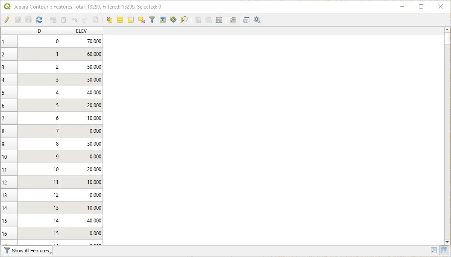Image resolution: width=451 pixels, height=257 pixels.
Task: Save edits to the layer
Action: [27, 19]
